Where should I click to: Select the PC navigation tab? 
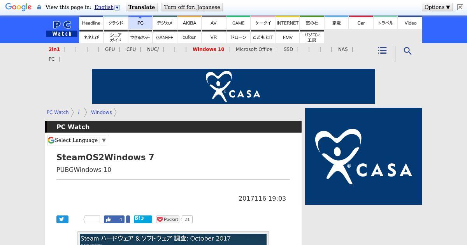140,23
